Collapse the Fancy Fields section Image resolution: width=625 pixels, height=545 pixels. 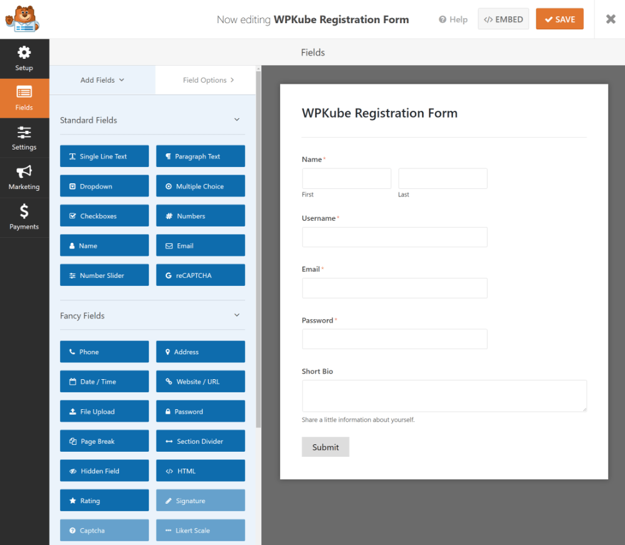point(237,315)
